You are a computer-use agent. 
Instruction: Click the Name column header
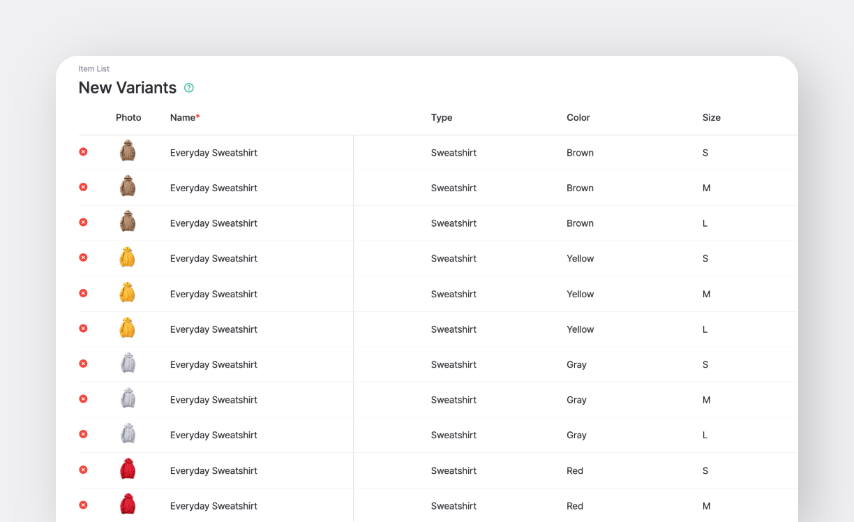click(184, 117)
